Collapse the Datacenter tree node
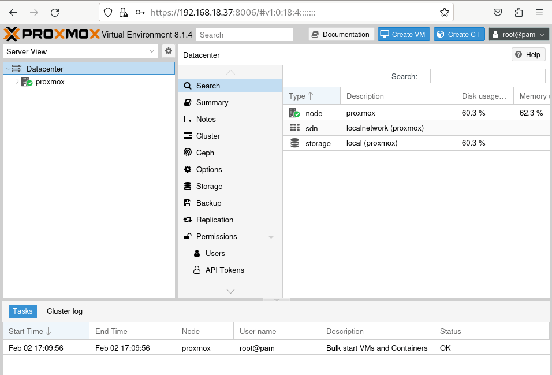 coord(8,69)
